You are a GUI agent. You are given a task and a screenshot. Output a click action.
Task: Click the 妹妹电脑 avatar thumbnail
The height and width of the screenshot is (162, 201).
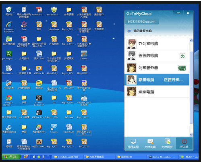pyautogui.click(x=132, y=91)
